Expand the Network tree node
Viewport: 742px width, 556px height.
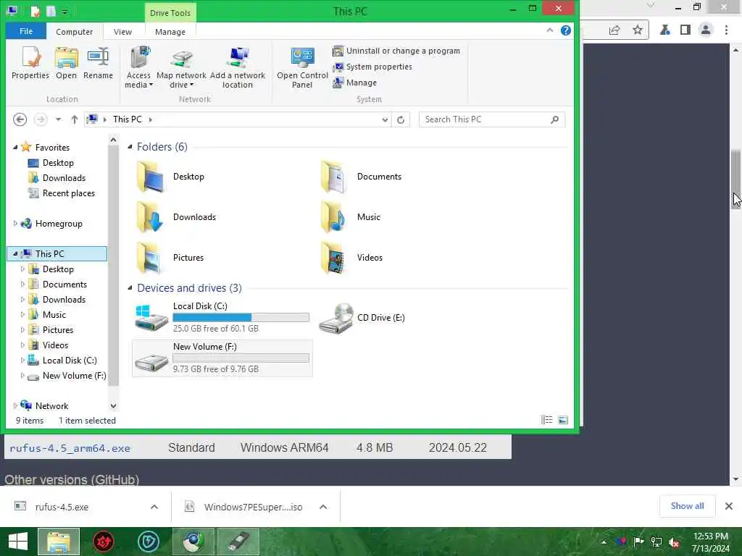(15, 405)
